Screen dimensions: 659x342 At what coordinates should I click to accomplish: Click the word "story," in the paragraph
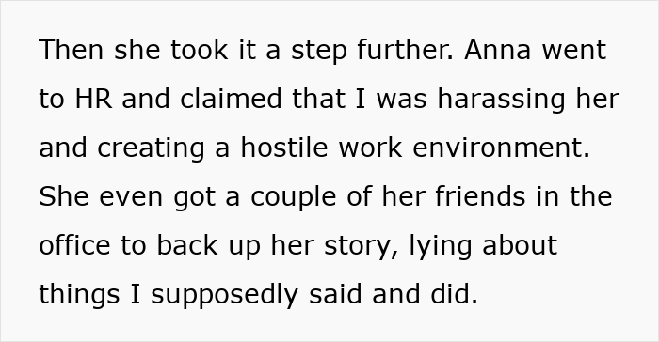point(362,247)
